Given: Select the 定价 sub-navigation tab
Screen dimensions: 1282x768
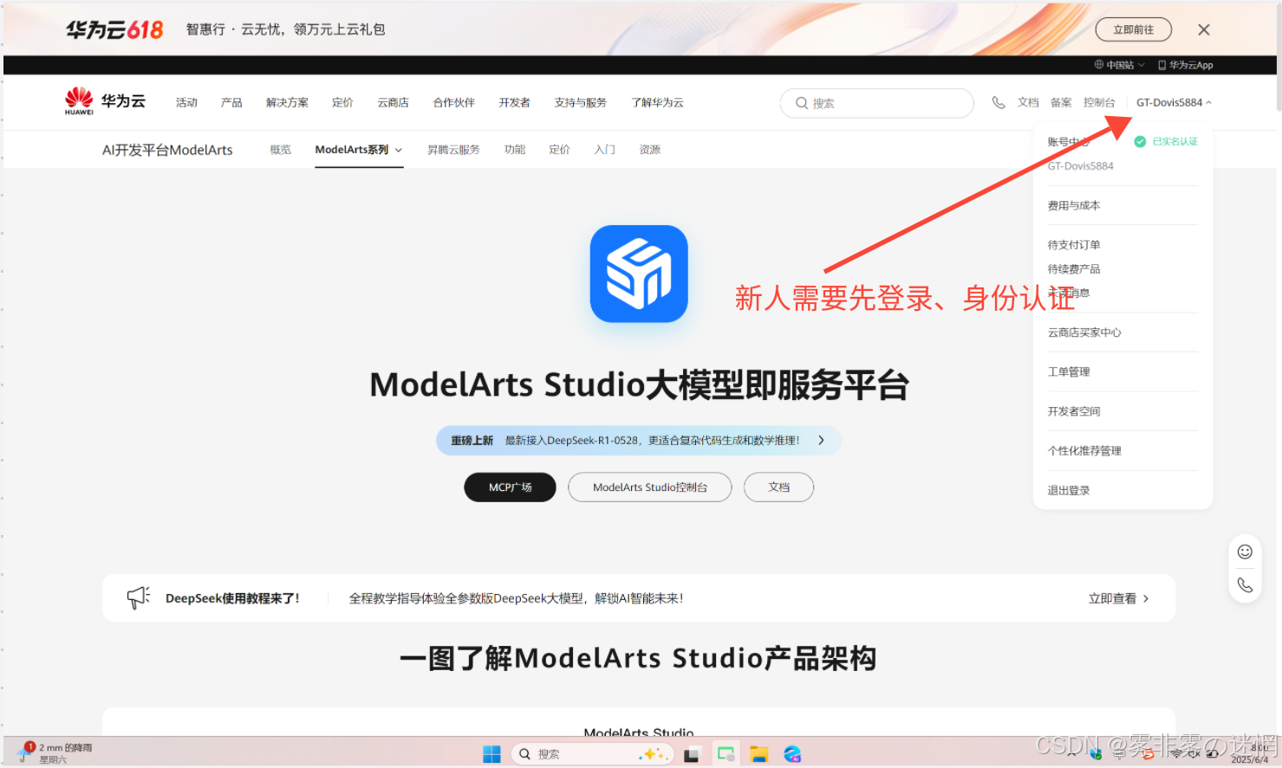Looking at the screenshot, I should [x=559, y=150].
